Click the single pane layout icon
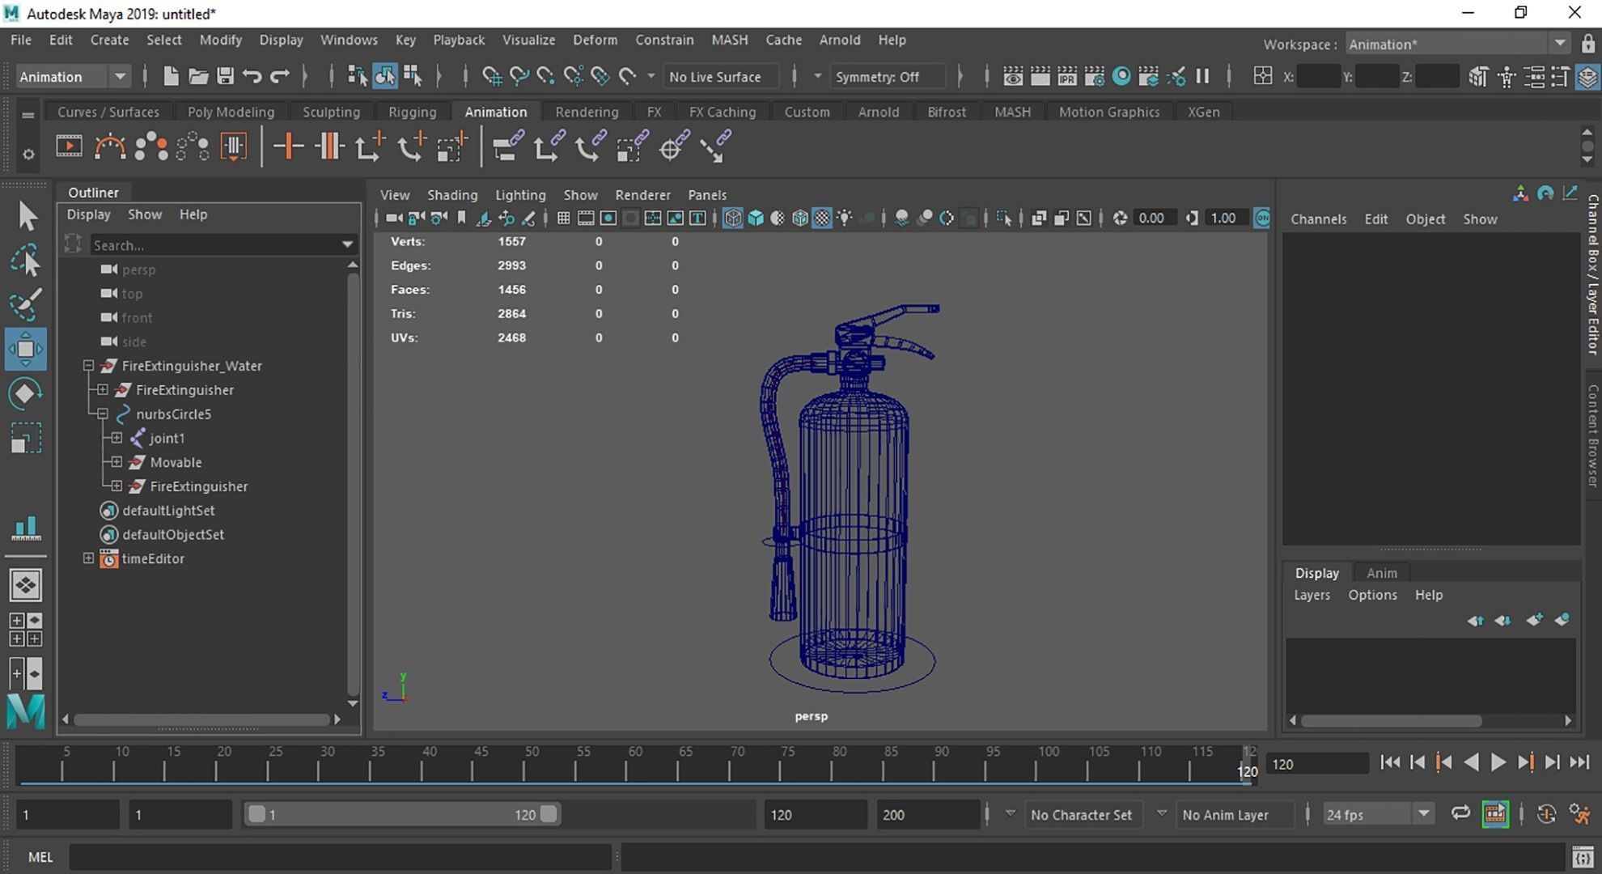The image size is (1602, 874). click(25, 585)
